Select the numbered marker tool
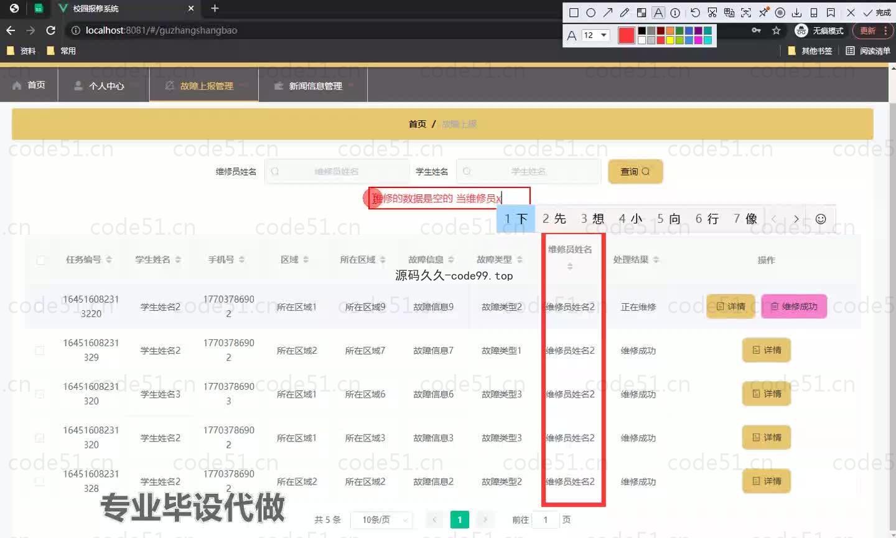Image resolution: width=896 pixels, height=538 pixels. tap(675, 12)
